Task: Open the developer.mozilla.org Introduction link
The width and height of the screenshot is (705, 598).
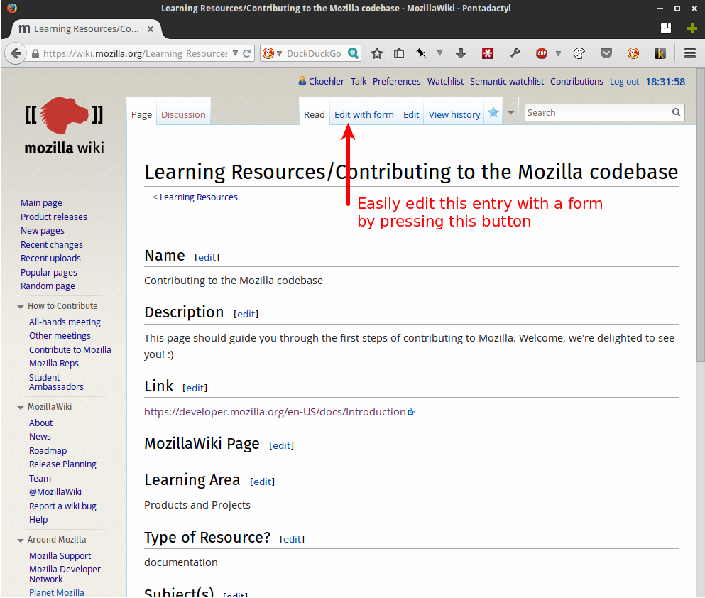Action: click(275, 412)
